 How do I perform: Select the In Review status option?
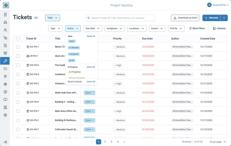click(x=74, y=48)
